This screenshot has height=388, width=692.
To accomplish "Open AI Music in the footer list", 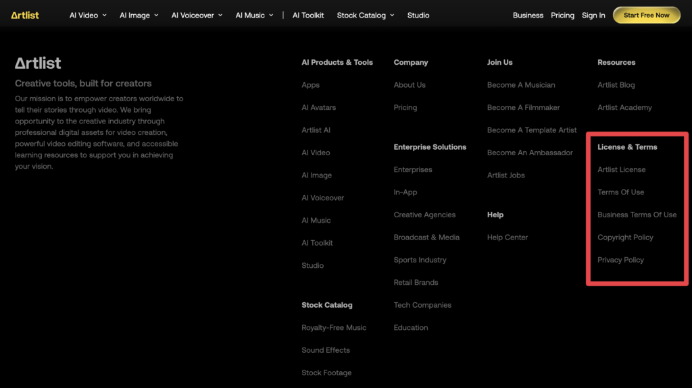I will (316, 220).
